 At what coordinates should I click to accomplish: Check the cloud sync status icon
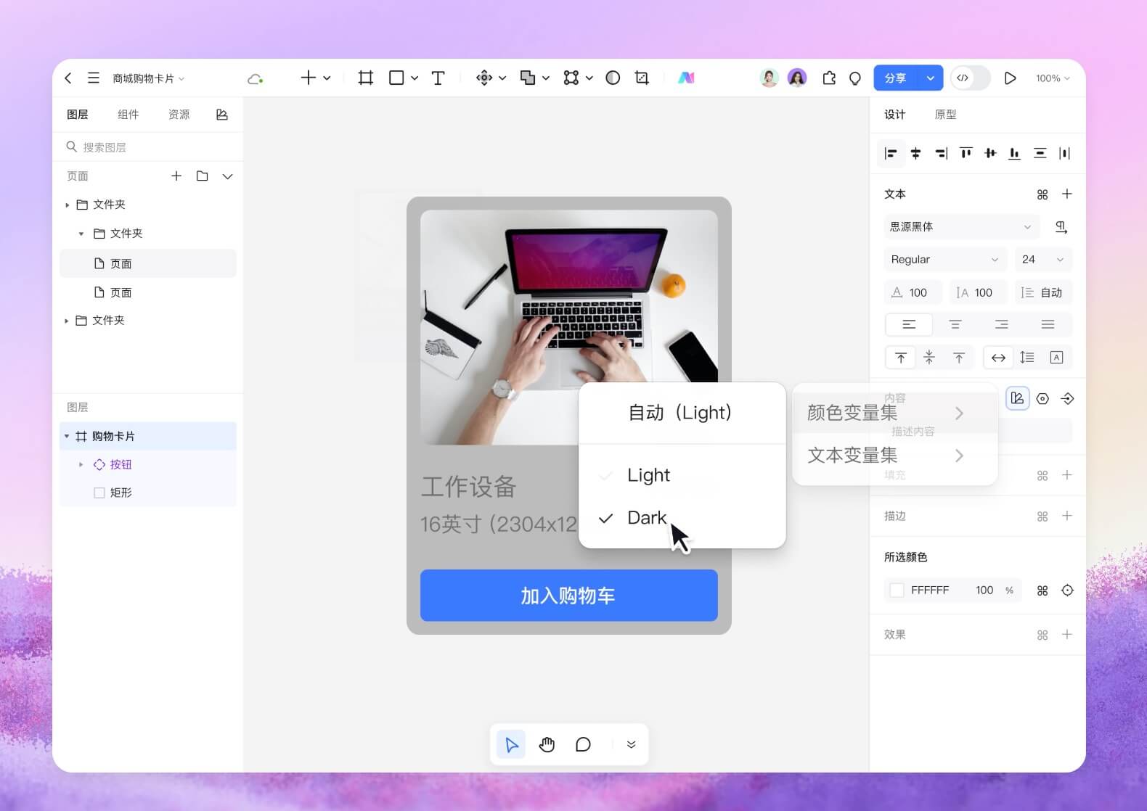pos(255,78)
